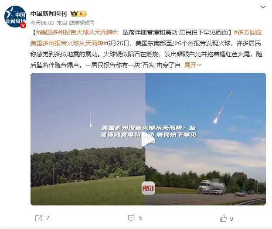
Task: Click the red verified V badge
Action: pyautogui.click(x=23, y=26)
